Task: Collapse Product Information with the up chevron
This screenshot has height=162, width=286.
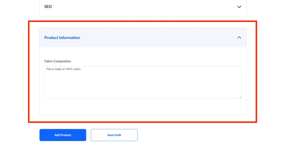Action: [x=239, y=37]
